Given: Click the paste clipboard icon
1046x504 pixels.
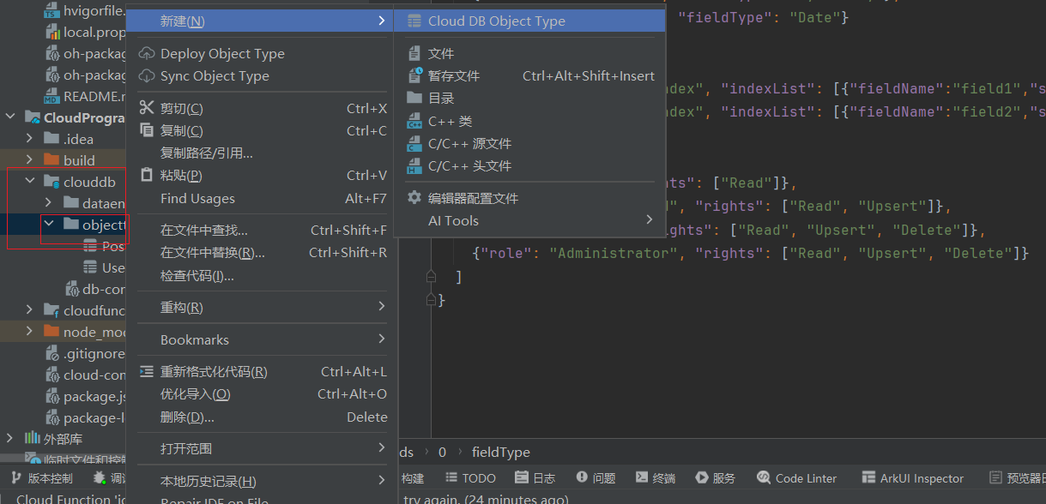Looking at the screenshot, I should (147, 175).
